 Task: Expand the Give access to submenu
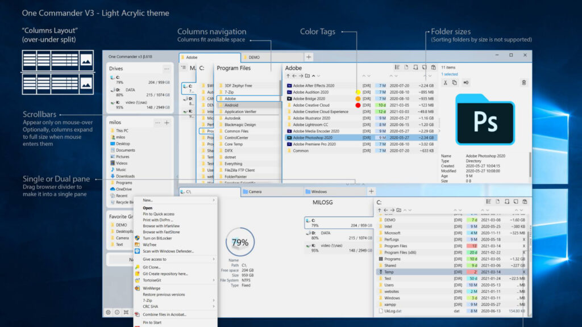[x=214, y=259]
